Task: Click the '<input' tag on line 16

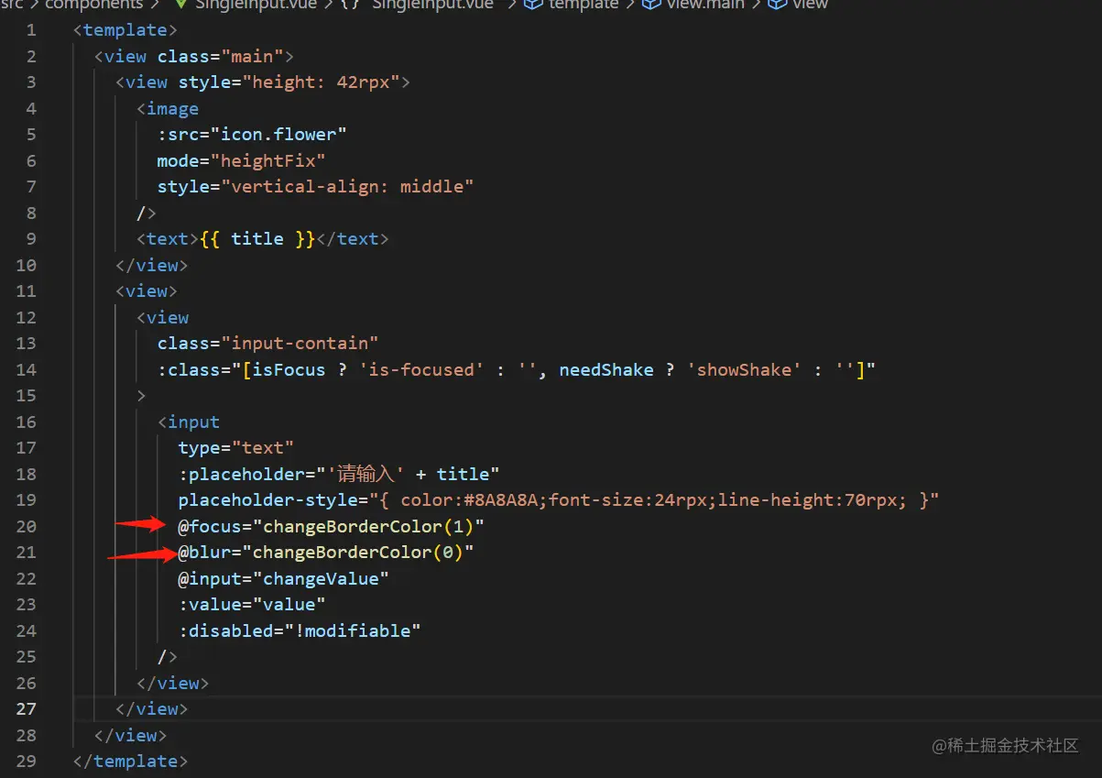Action: pyautogui.click(x=189, y=422)
